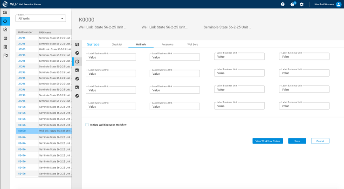Switch to the Checklist tab
The height and width of the screenshot is (189, 344).
coord(117,45)
